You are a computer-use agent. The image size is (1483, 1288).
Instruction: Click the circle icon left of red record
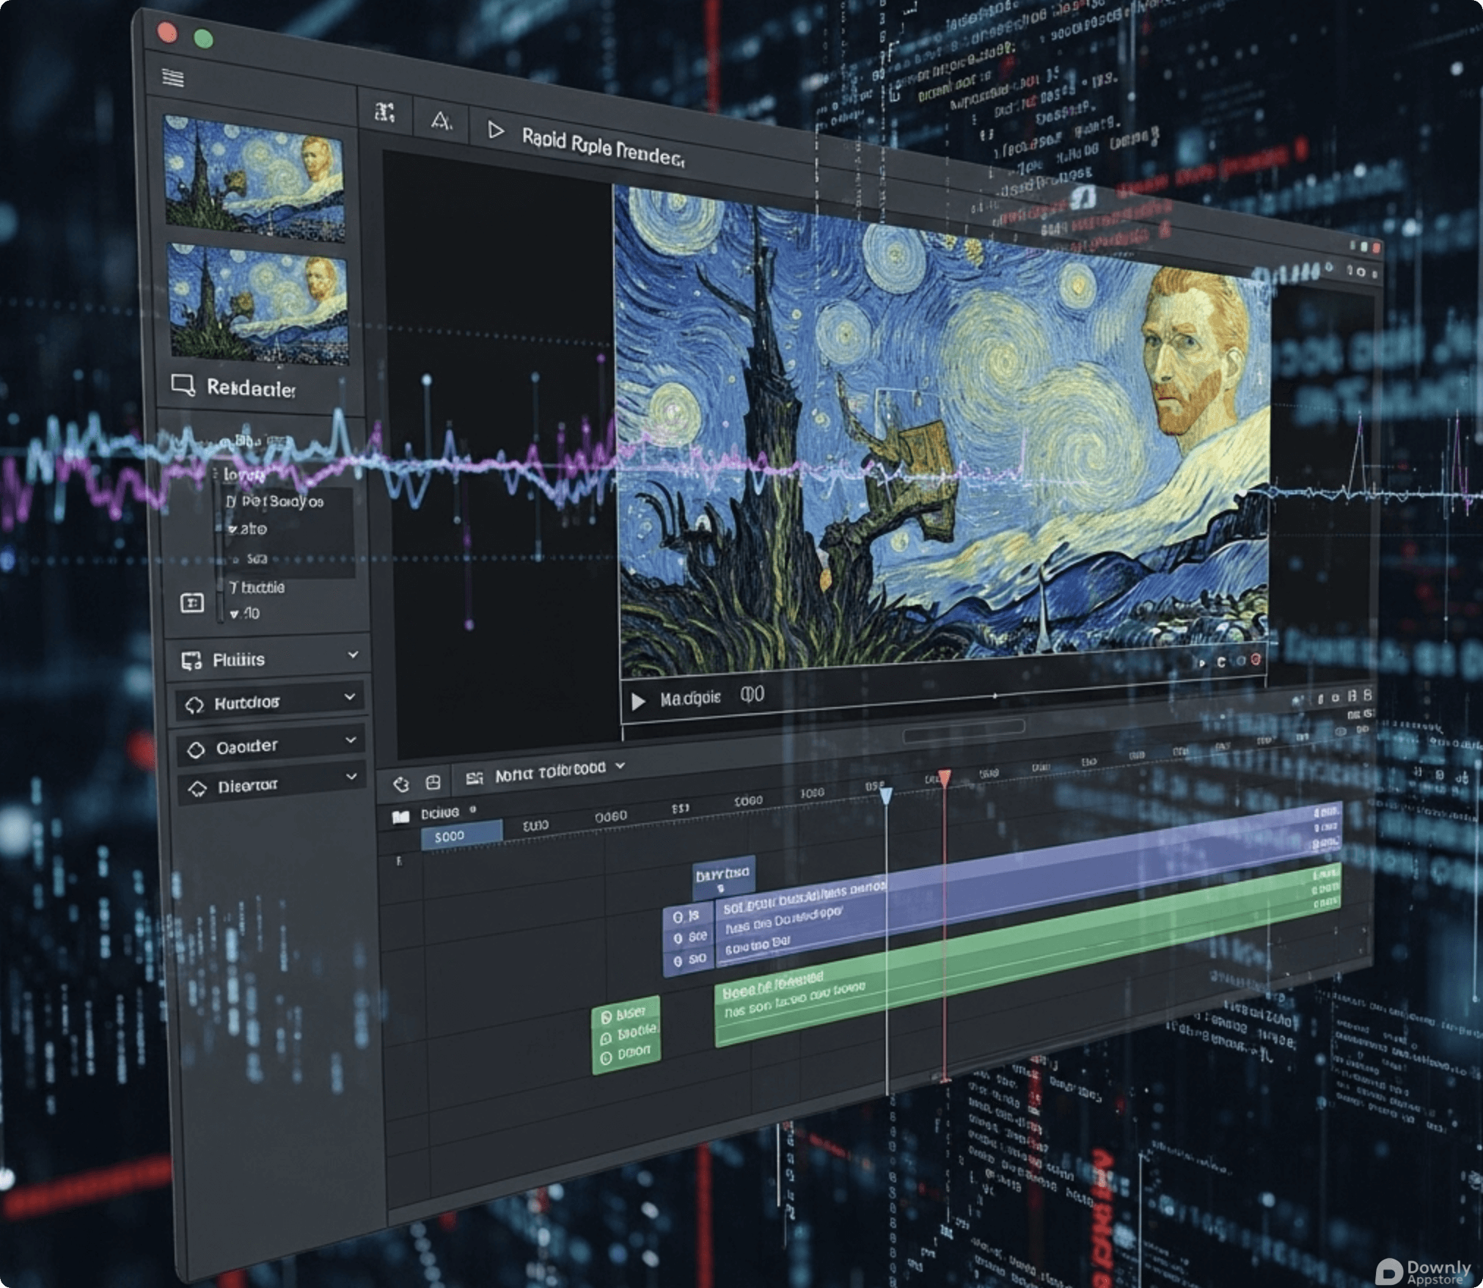[1241, 661]
